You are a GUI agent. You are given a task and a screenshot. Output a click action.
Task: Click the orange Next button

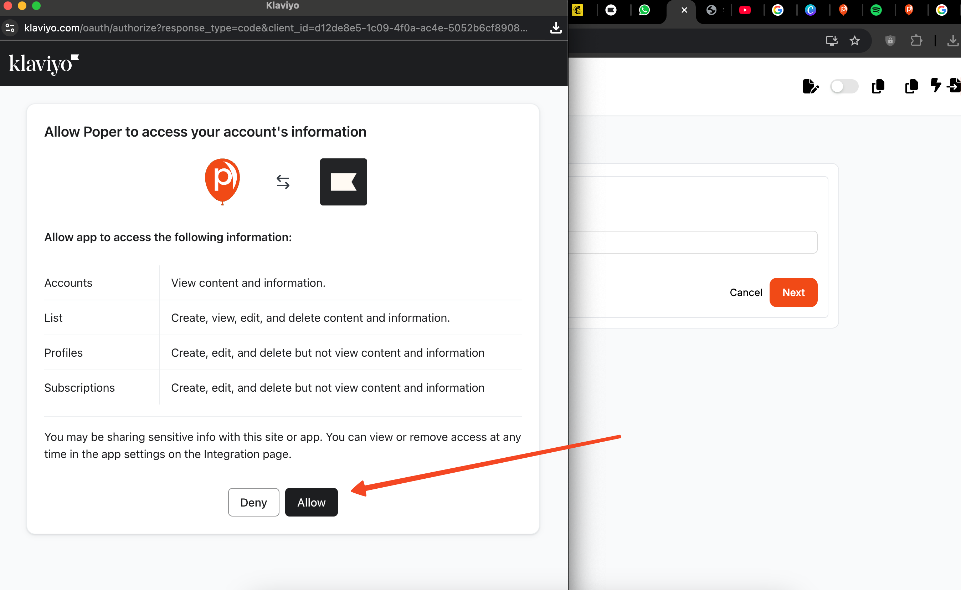click(x=793, y=292)
